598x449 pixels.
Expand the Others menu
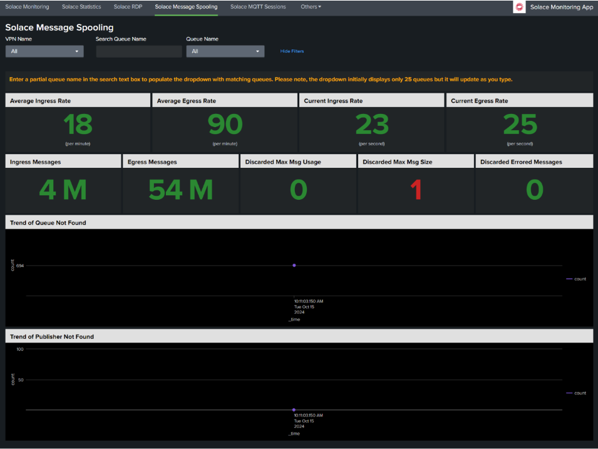[311, 7]
